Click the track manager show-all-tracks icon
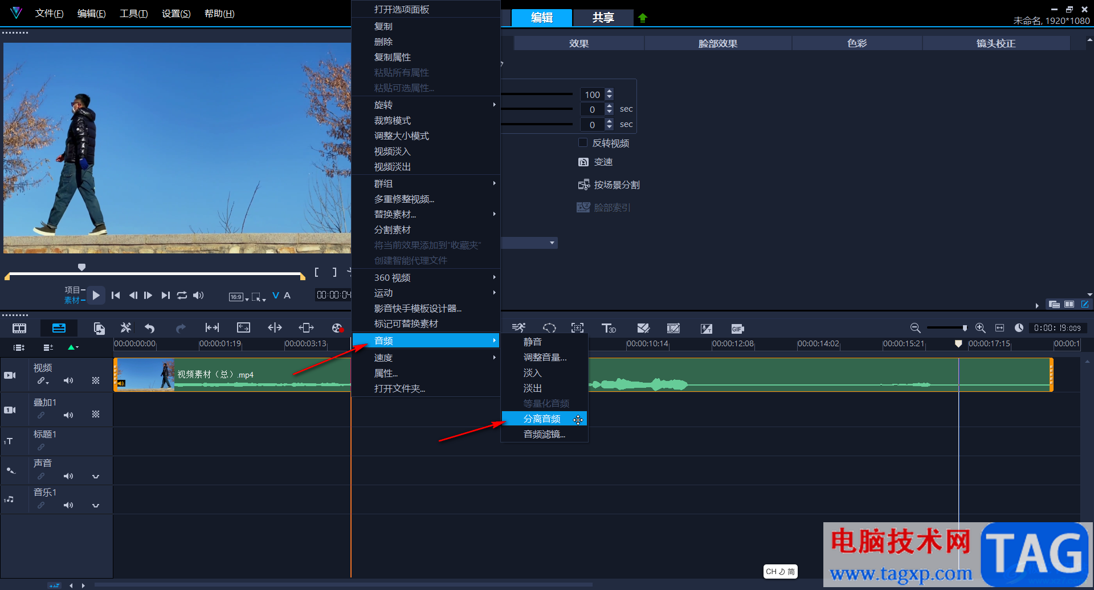This screenshot has height=590, width=1094. point(19,347)
